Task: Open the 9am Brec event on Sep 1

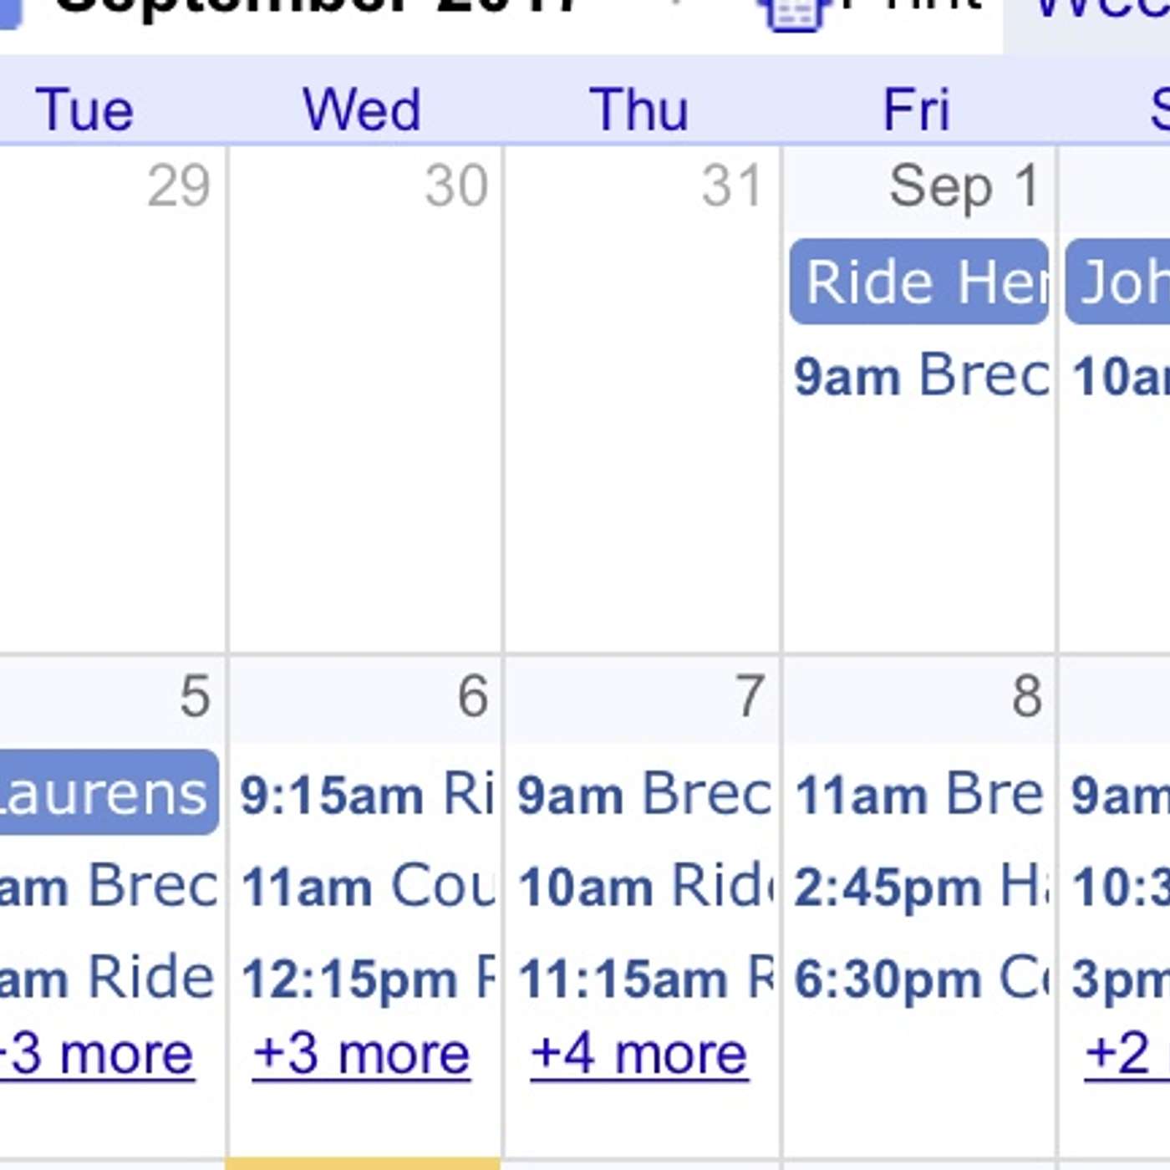Action: pos(919,375)
